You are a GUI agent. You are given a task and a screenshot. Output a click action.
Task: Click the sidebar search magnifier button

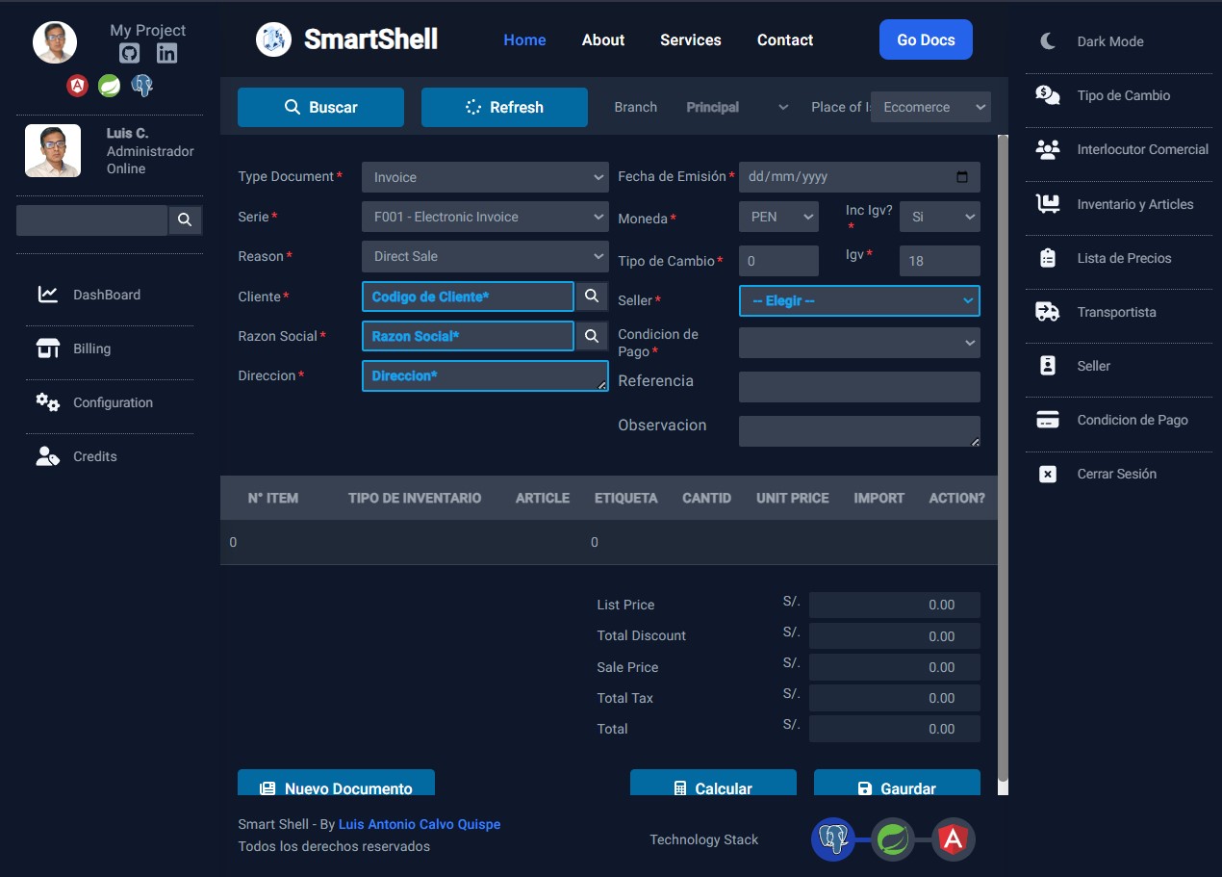185,220
